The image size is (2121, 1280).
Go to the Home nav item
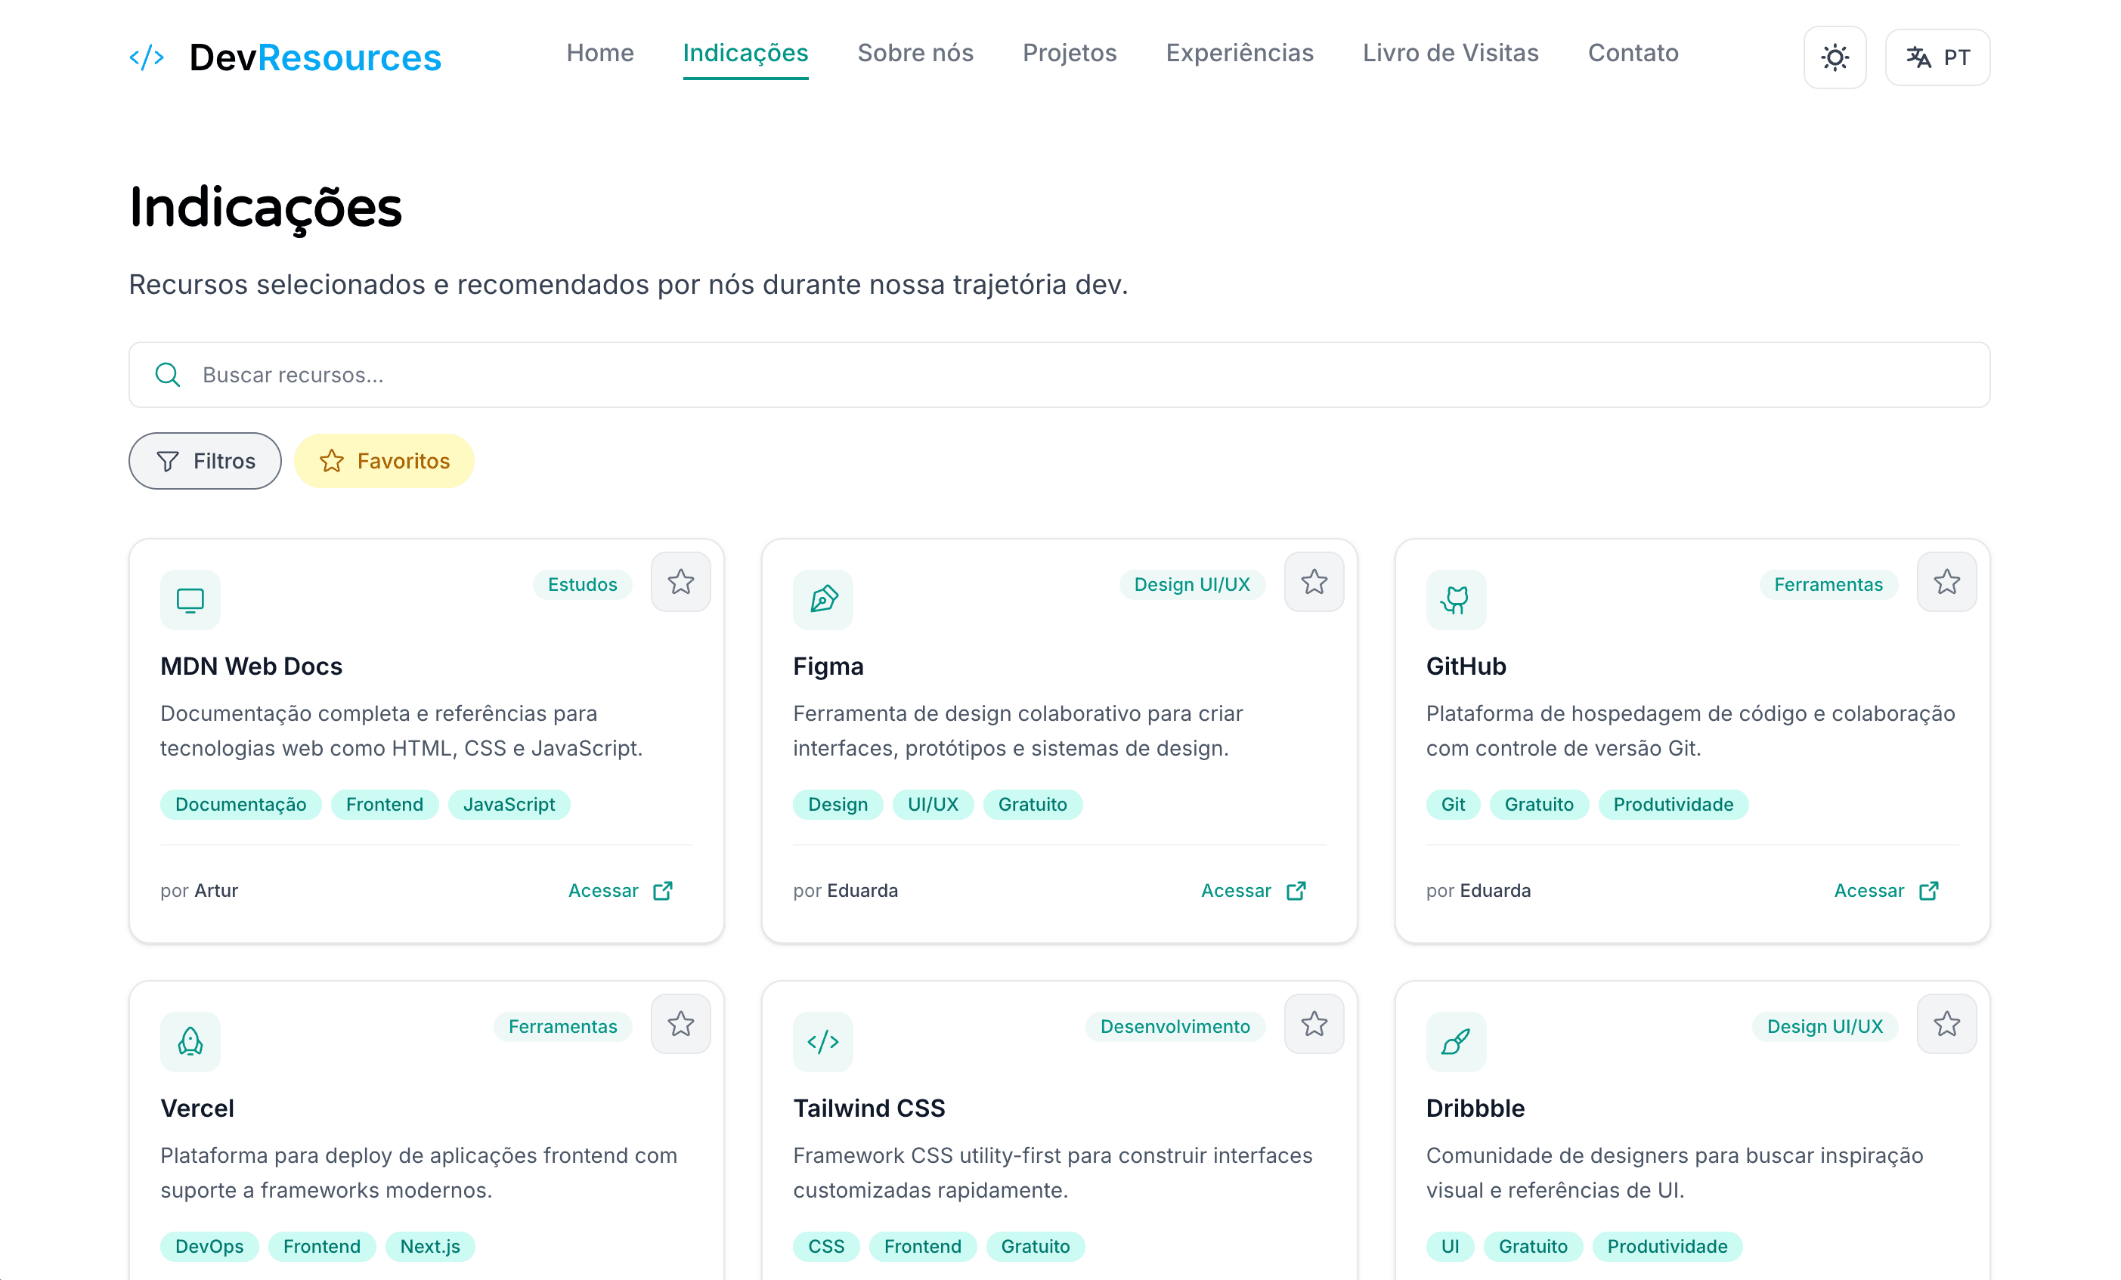pos(600,54)
